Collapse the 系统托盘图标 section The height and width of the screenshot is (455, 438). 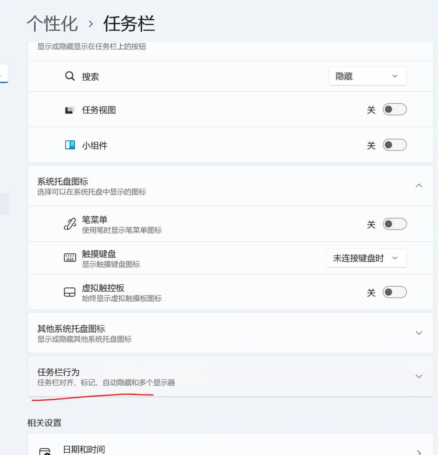pyautogui.click(x=419, y=185)
